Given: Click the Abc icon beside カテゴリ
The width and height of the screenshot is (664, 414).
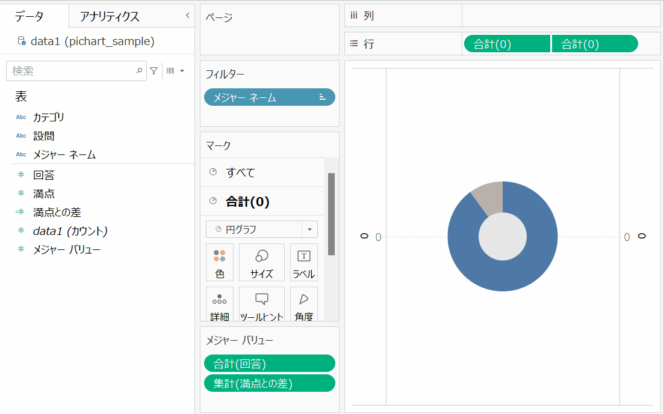Looking at the screenshot, I should pyautogui.click(x=20, y=117).
